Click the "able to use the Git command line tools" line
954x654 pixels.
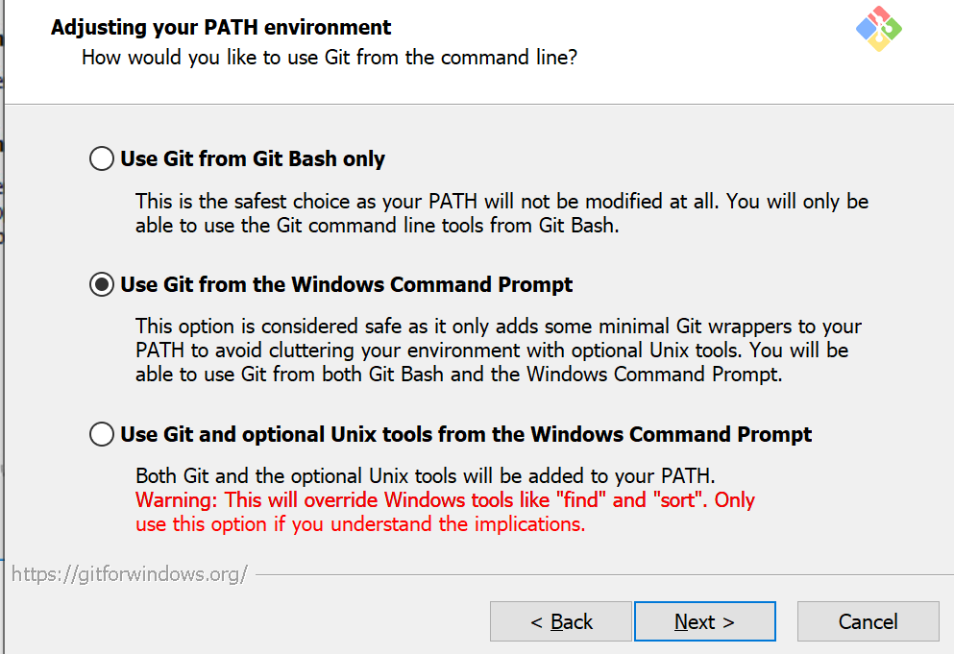(377, 227)
